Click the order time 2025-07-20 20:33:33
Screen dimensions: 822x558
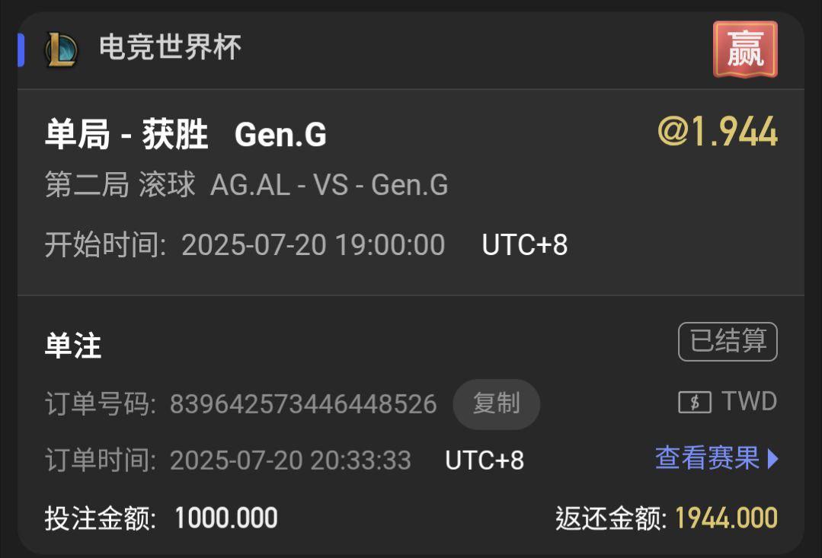[290, 461]
